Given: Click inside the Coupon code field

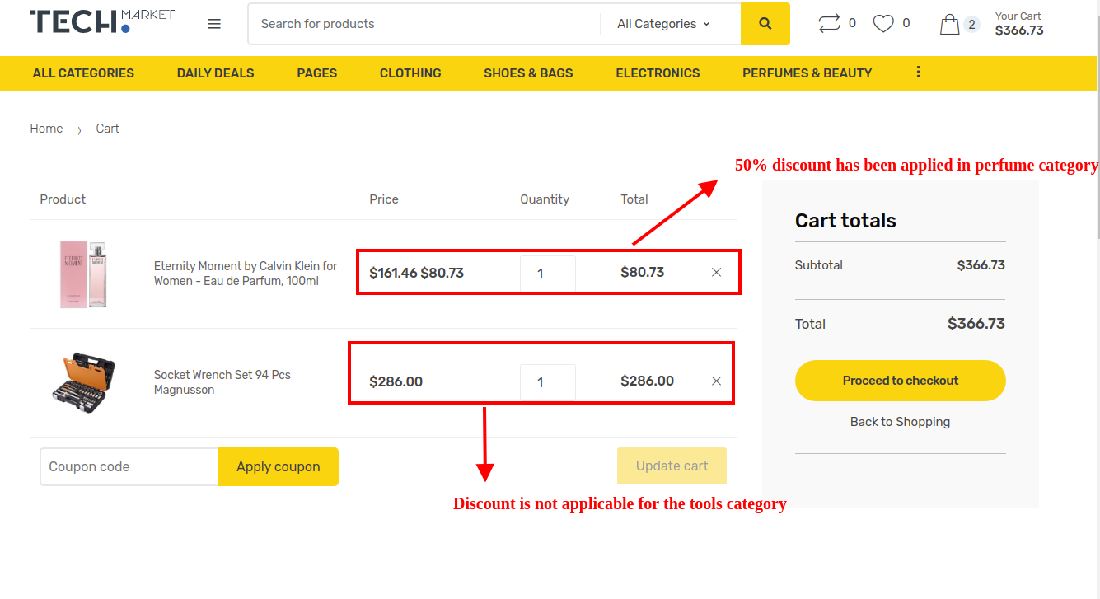Looking at the screenshot, I should pyautogui.click(x=128, y=466).
